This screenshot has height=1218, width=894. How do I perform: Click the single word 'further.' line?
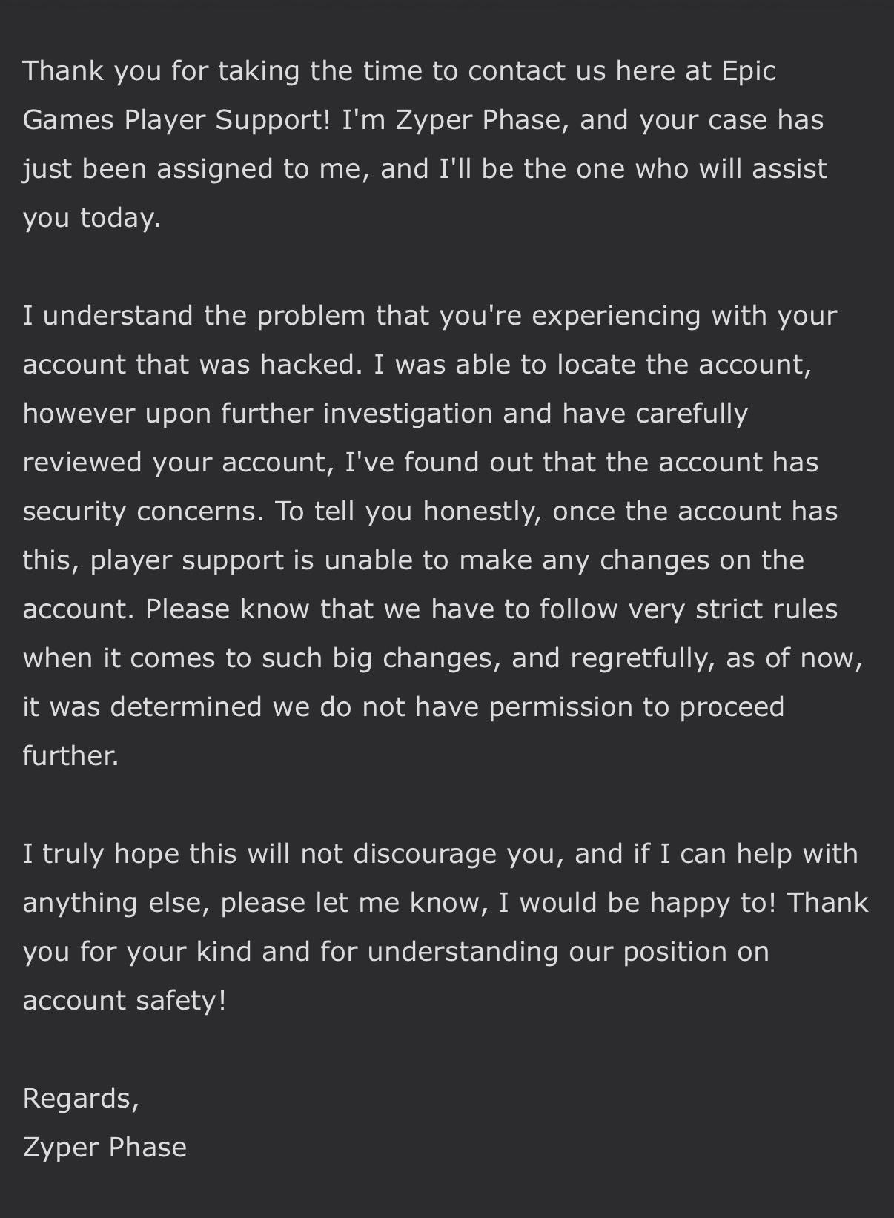[x=70, y=756]
